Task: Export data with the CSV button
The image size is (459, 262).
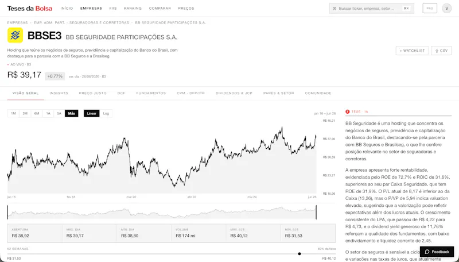Action: [x=441, y=51]
